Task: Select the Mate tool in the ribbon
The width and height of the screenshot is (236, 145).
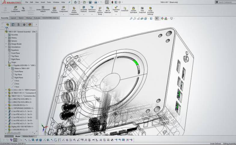Action: [x=23, y=9]
